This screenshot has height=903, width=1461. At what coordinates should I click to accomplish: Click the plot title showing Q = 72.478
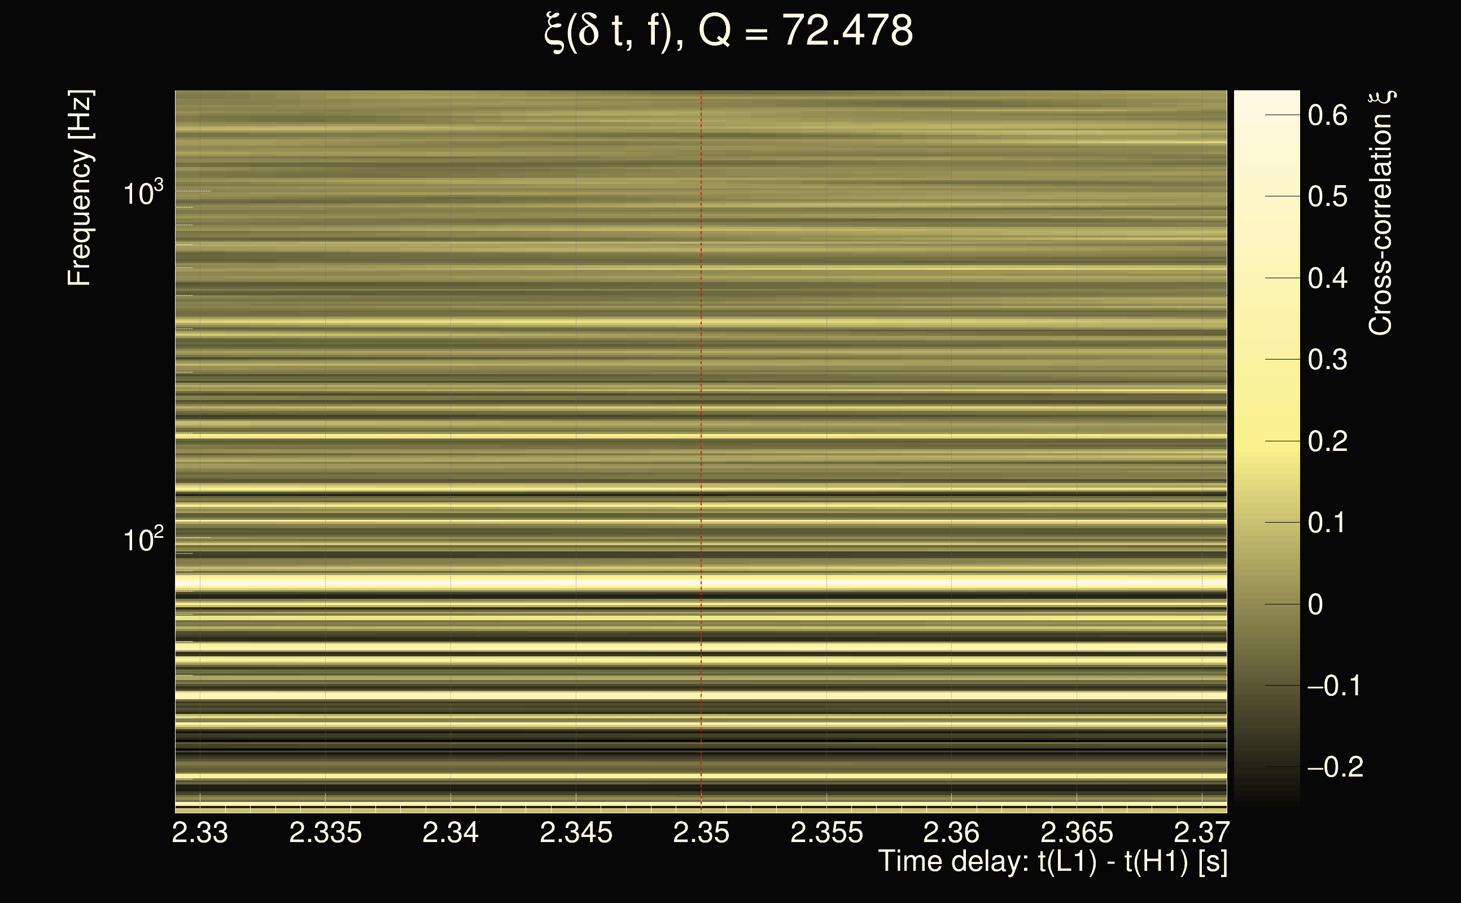pyautogui.click(x=729, y=31)
